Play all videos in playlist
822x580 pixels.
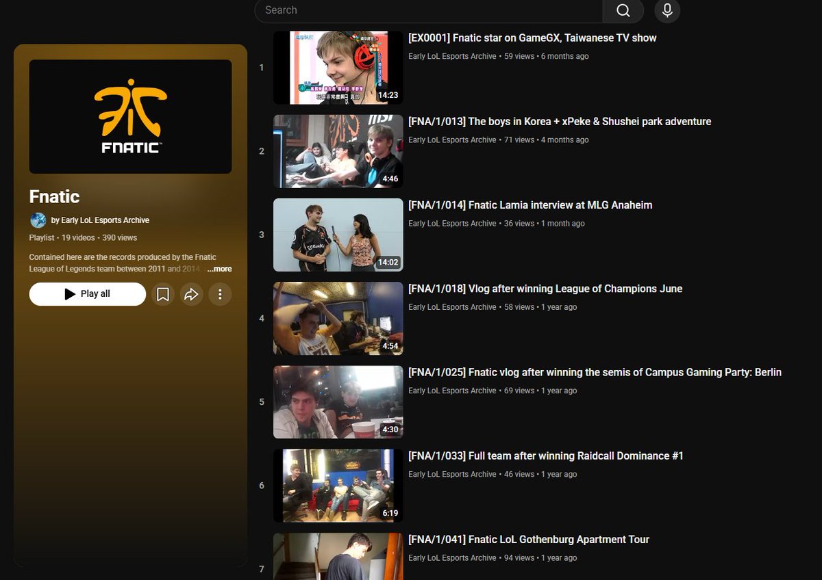[x=88, y=294]
